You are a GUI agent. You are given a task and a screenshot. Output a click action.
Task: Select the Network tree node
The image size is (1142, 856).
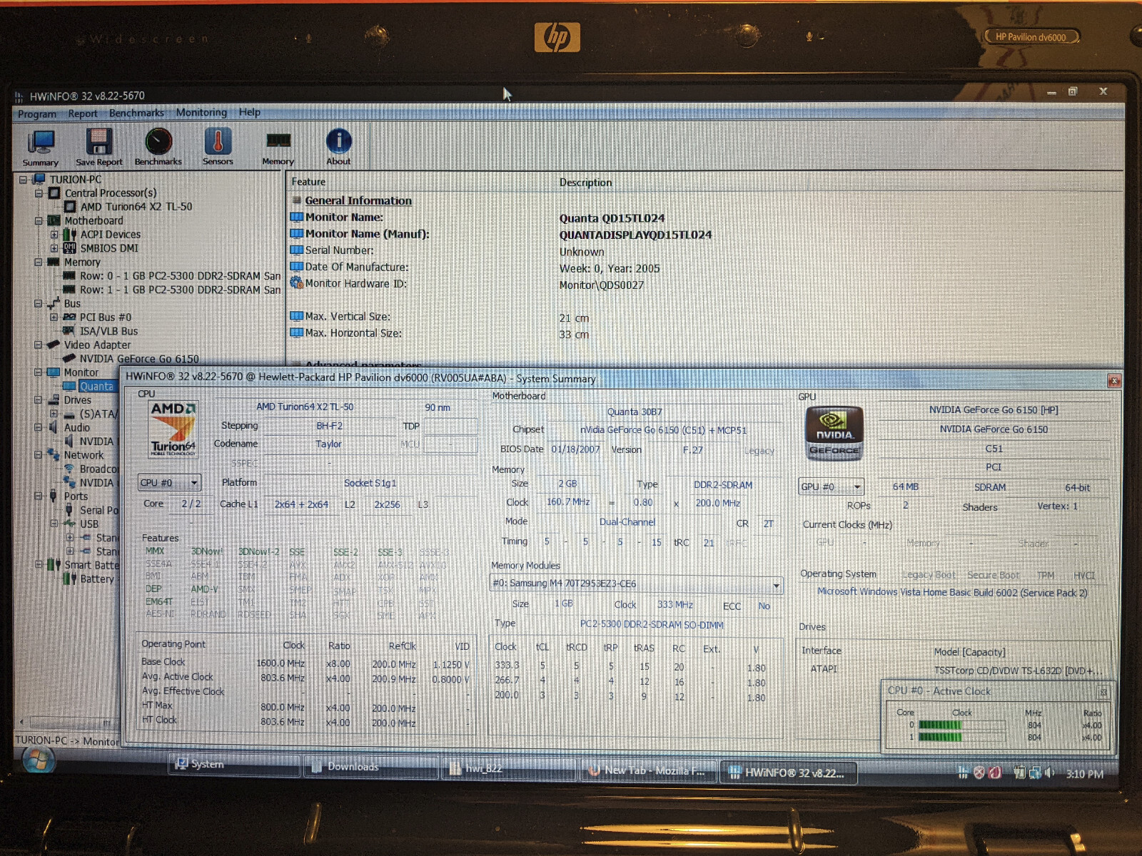point(84,456)
